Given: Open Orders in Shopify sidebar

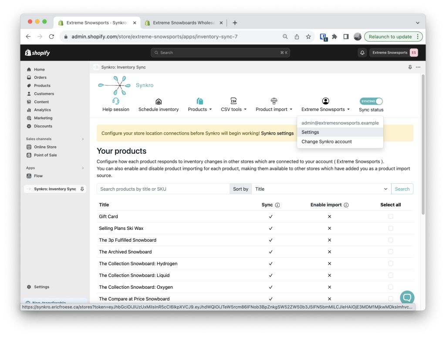Looking at the screenshot, I should tap(40, 78).
